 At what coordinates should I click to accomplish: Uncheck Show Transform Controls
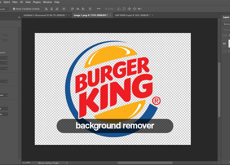coord(14,9)
